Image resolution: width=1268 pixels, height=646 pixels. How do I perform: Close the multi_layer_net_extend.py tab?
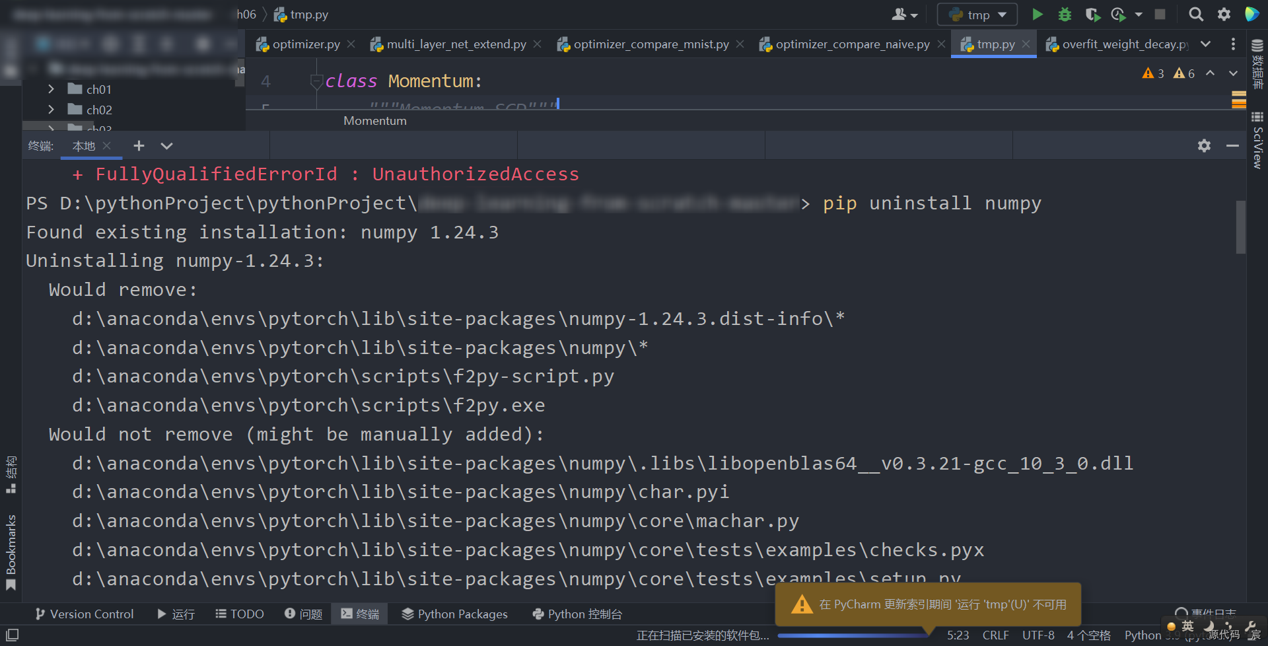point(538,44)
